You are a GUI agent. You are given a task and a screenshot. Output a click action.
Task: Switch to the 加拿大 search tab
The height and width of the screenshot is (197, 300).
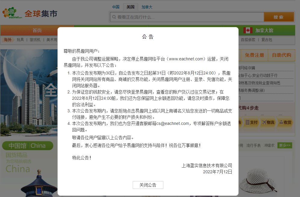(147, 7)
